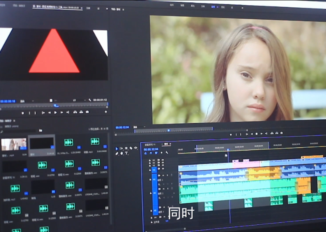
Task: Select the Selection tool in the tools panel
Action: pos(117,149)
